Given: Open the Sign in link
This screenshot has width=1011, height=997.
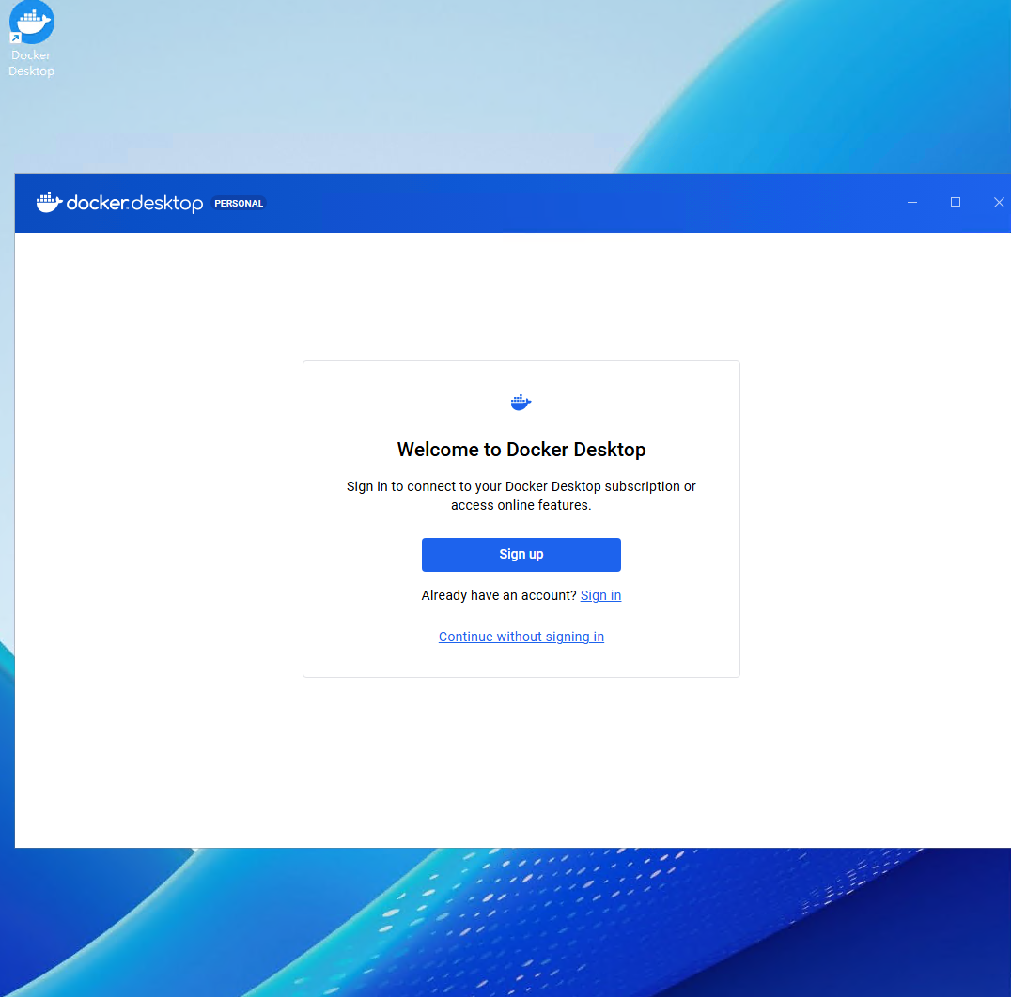Looking at the screenshot, I should (x=600, y=595).
